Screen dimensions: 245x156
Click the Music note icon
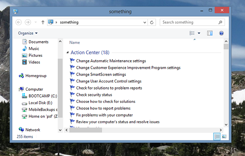[x=24, y=49]
